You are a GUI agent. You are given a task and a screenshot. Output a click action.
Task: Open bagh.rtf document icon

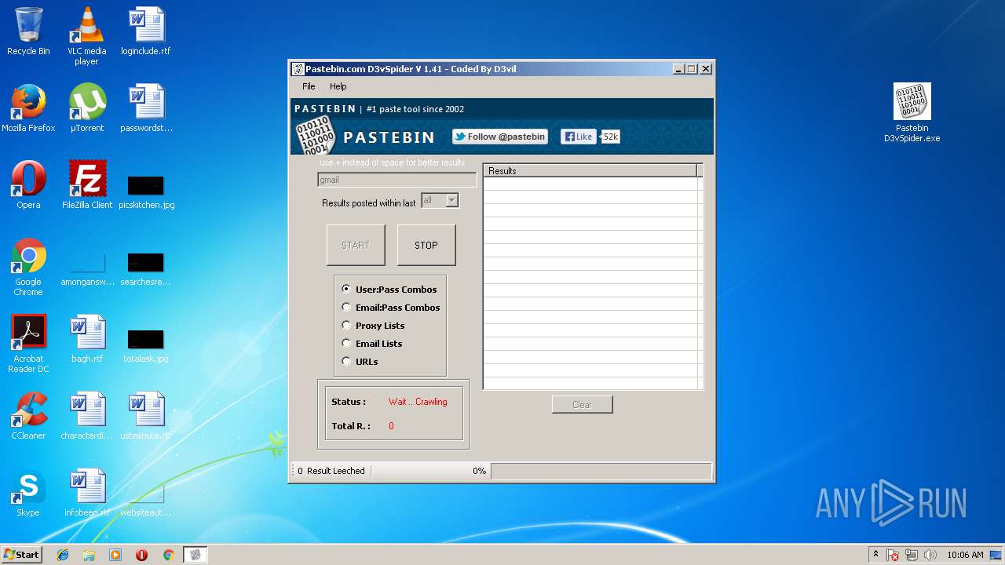[86, 339]
